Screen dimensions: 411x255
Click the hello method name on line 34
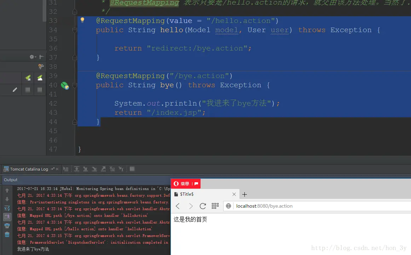[x=172, y=30]
